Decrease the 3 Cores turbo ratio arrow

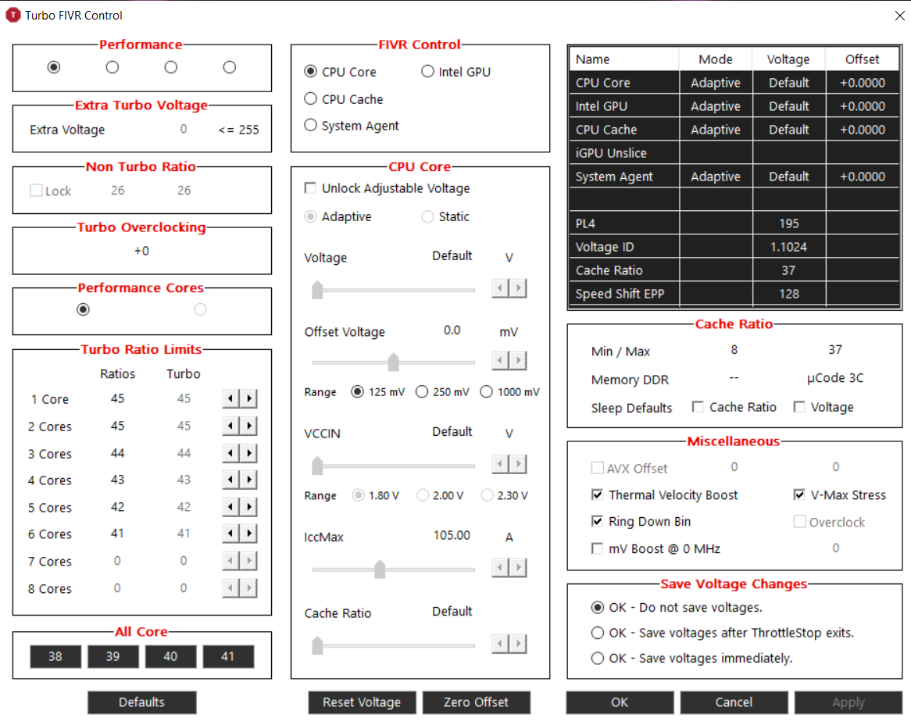click(230, 453)
